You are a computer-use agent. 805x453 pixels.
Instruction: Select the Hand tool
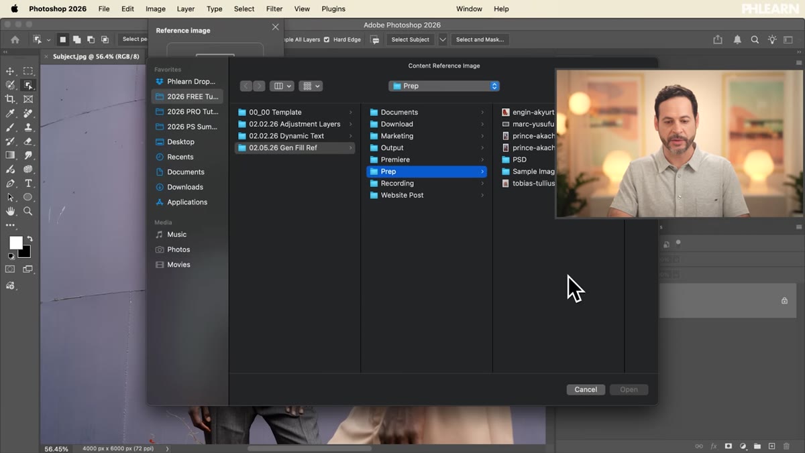coord(10,211)
